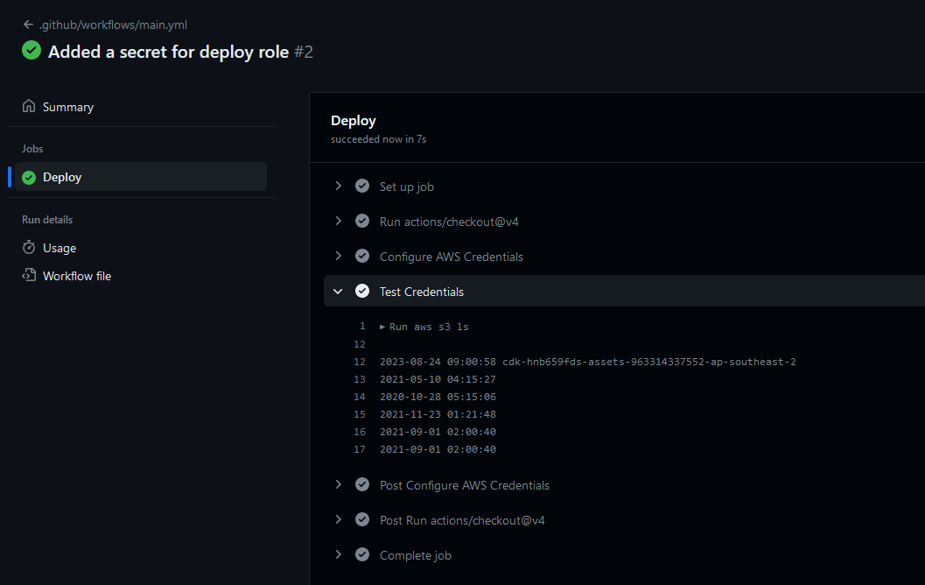Click the 'succeeded now in 7s' status text
This screenshot has height=585, width=925.
click(x=378, y=139)
